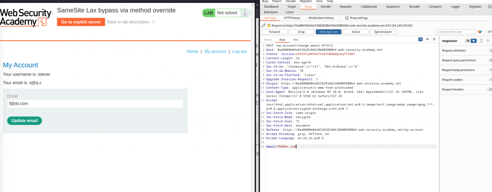This screenshot has height=192, width=492.
Task: Switch the message view to Raw
Action: (x=283, y=40)
